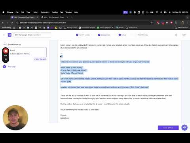Open the Profiles menu

[x=55, y=12]
